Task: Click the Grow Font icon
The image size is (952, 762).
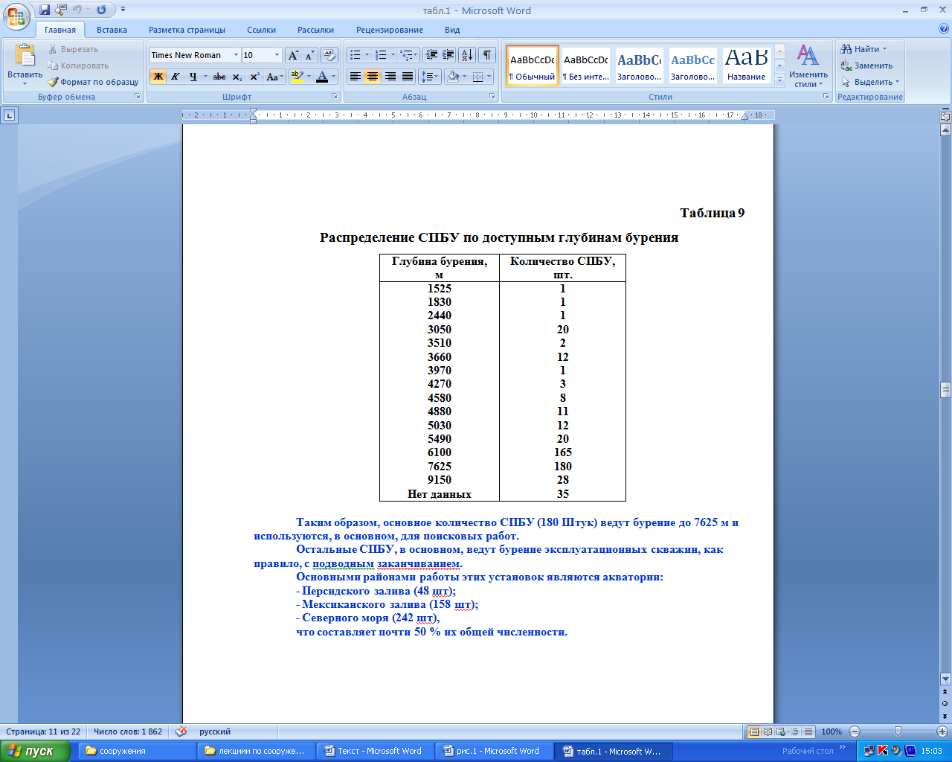Action: click(293, 55)
